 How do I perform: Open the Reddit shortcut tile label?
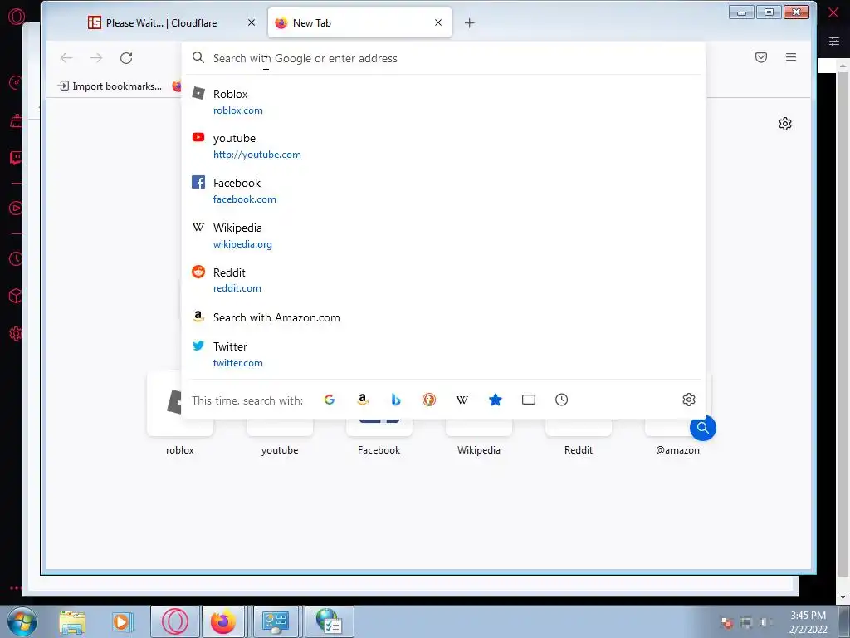point(578,449)
